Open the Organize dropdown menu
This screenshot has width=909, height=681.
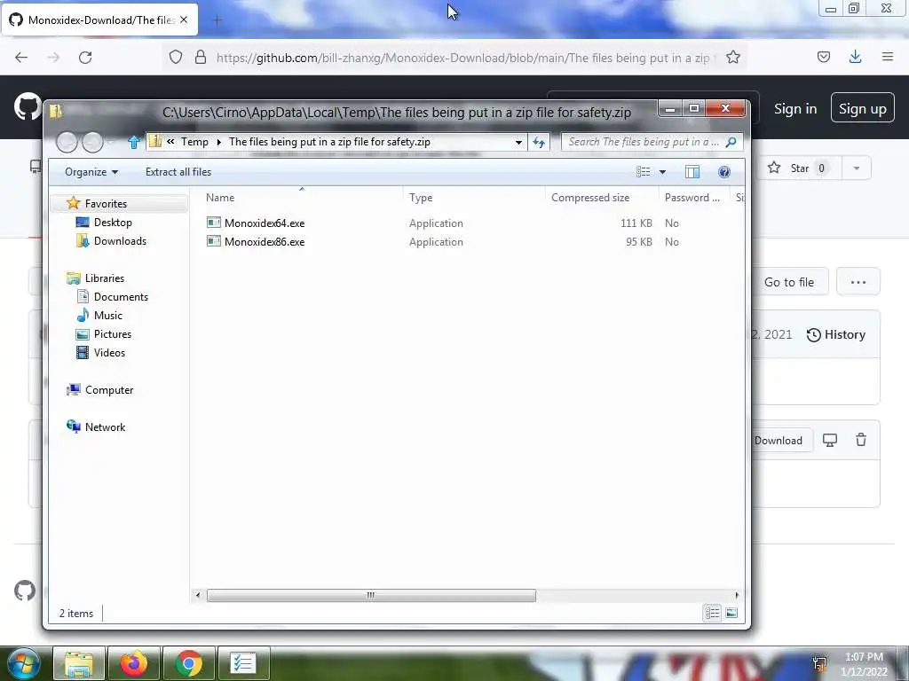[91, 171]
